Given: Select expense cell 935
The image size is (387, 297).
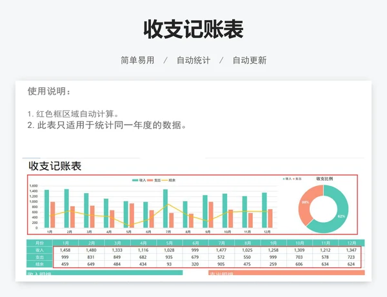Looking at the screenshot, I should (169, 257).
